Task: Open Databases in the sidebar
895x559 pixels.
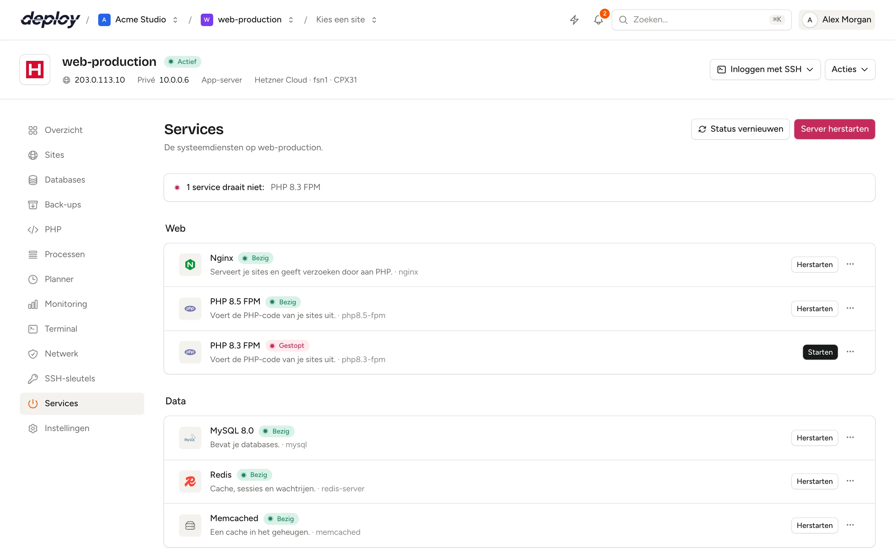Action: pos(82,180)
